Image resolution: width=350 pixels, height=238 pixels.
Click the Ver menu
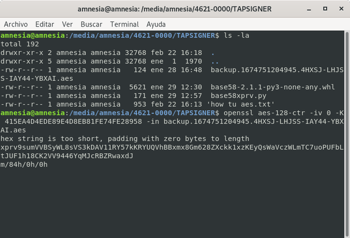(x=67, y=24)
